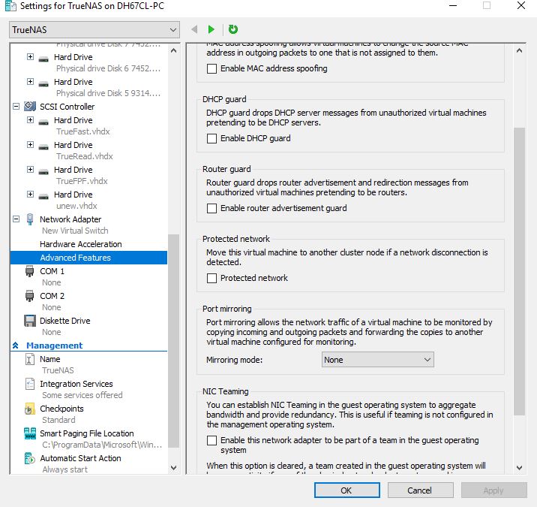Click the Checkpoints icon

[x=30, y=409]
